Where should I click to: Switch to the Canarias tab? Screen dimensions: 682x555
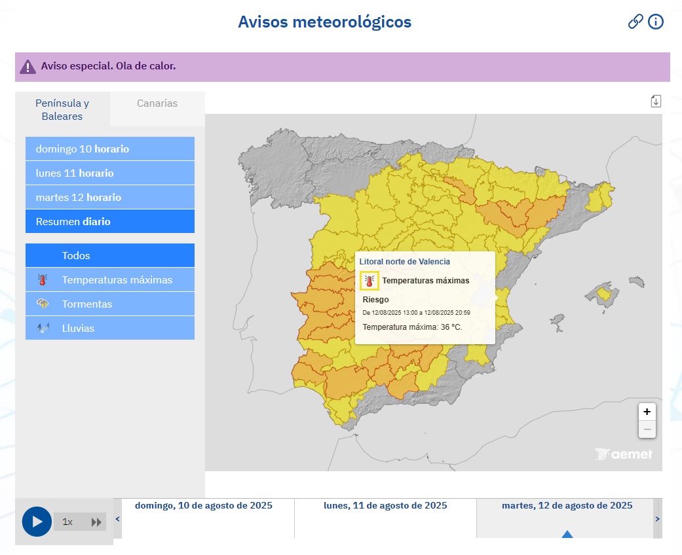pyautogui.click(x=157, y=103)
